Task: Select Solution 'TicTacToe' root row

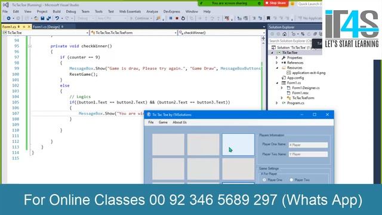Action: click(x=295, y=48)
